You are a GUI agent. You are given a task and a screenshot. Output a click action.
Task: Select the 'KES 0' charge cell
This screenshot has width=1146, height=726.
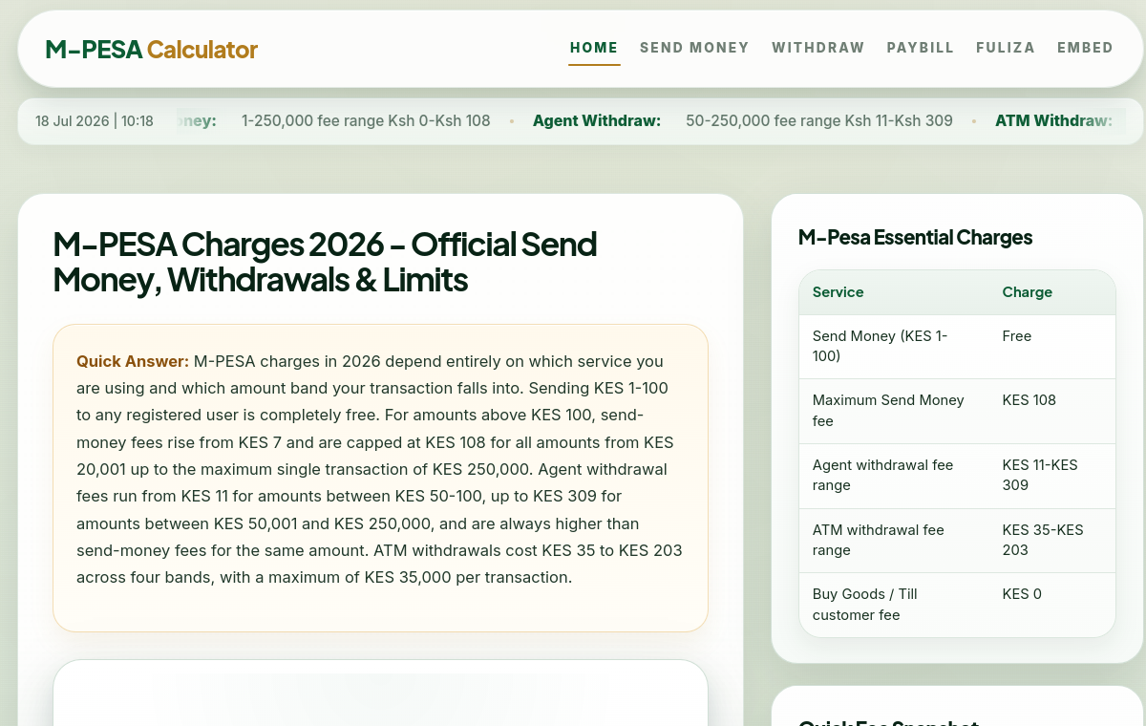click(x=1052, y=605)
